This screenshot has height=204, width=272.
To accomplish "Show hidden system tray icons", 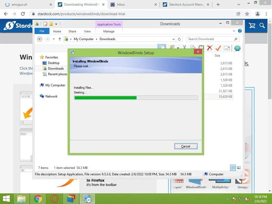I will tap(228, 199).
